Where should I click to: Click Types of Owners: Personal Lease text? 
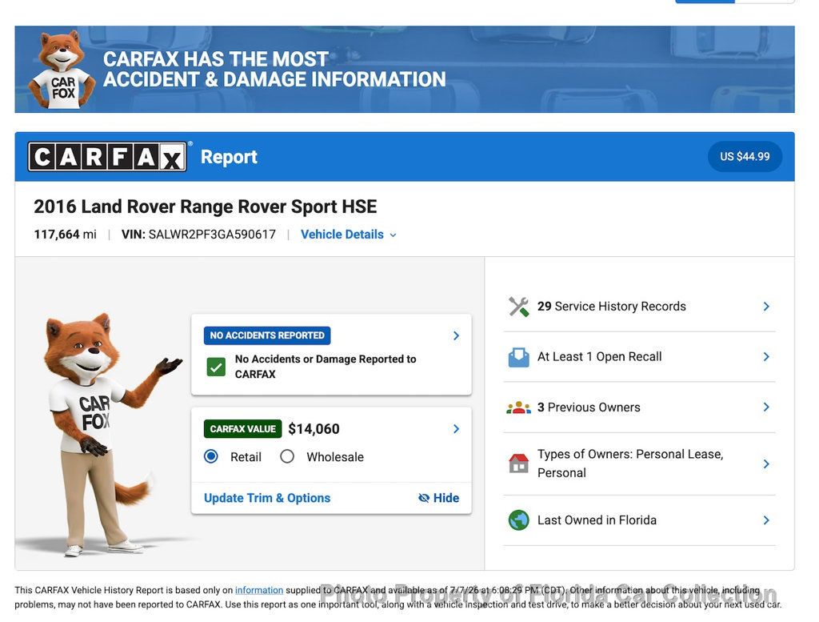(x=630, y=463)
